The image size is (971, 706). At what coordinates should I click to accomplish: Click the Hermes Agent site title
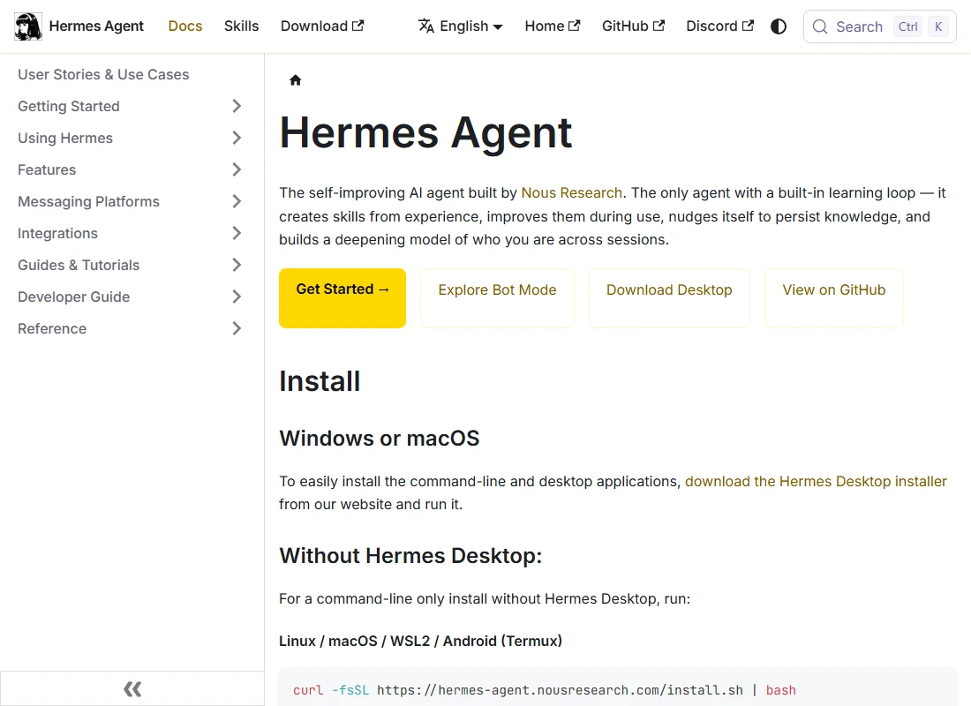pyautogui.click(x=96, y=26)
